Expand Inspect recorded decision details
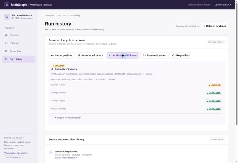The height and width of the screenshot is (163, 238). point(68,118)
